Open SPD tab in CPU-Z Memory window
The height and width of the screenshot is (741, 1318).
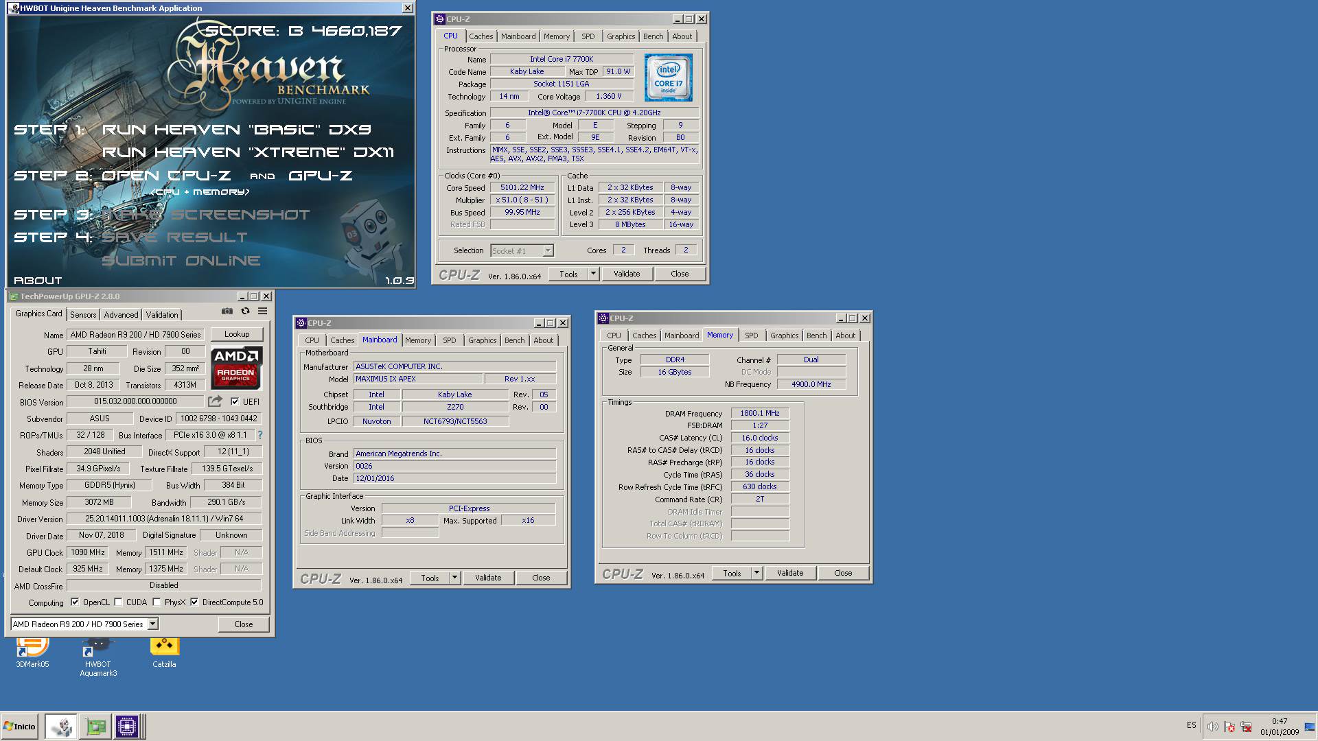pyautogui.click(x=752, y=336)
